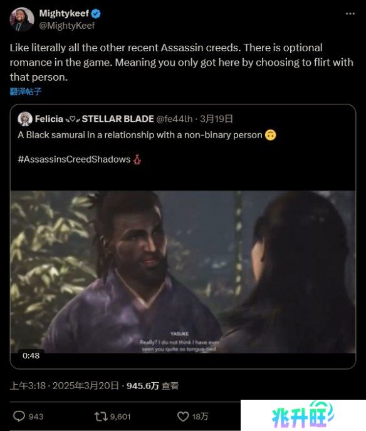Open the three-dot more options menu

point(350,14)
